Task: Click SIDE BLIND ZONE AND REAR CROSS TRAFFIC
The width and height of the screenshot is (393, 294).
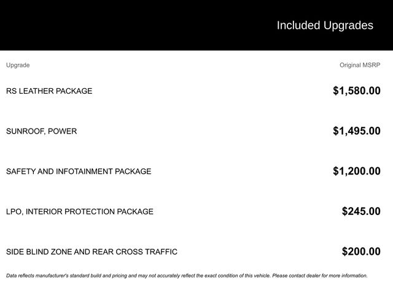Action: [91, 252]
